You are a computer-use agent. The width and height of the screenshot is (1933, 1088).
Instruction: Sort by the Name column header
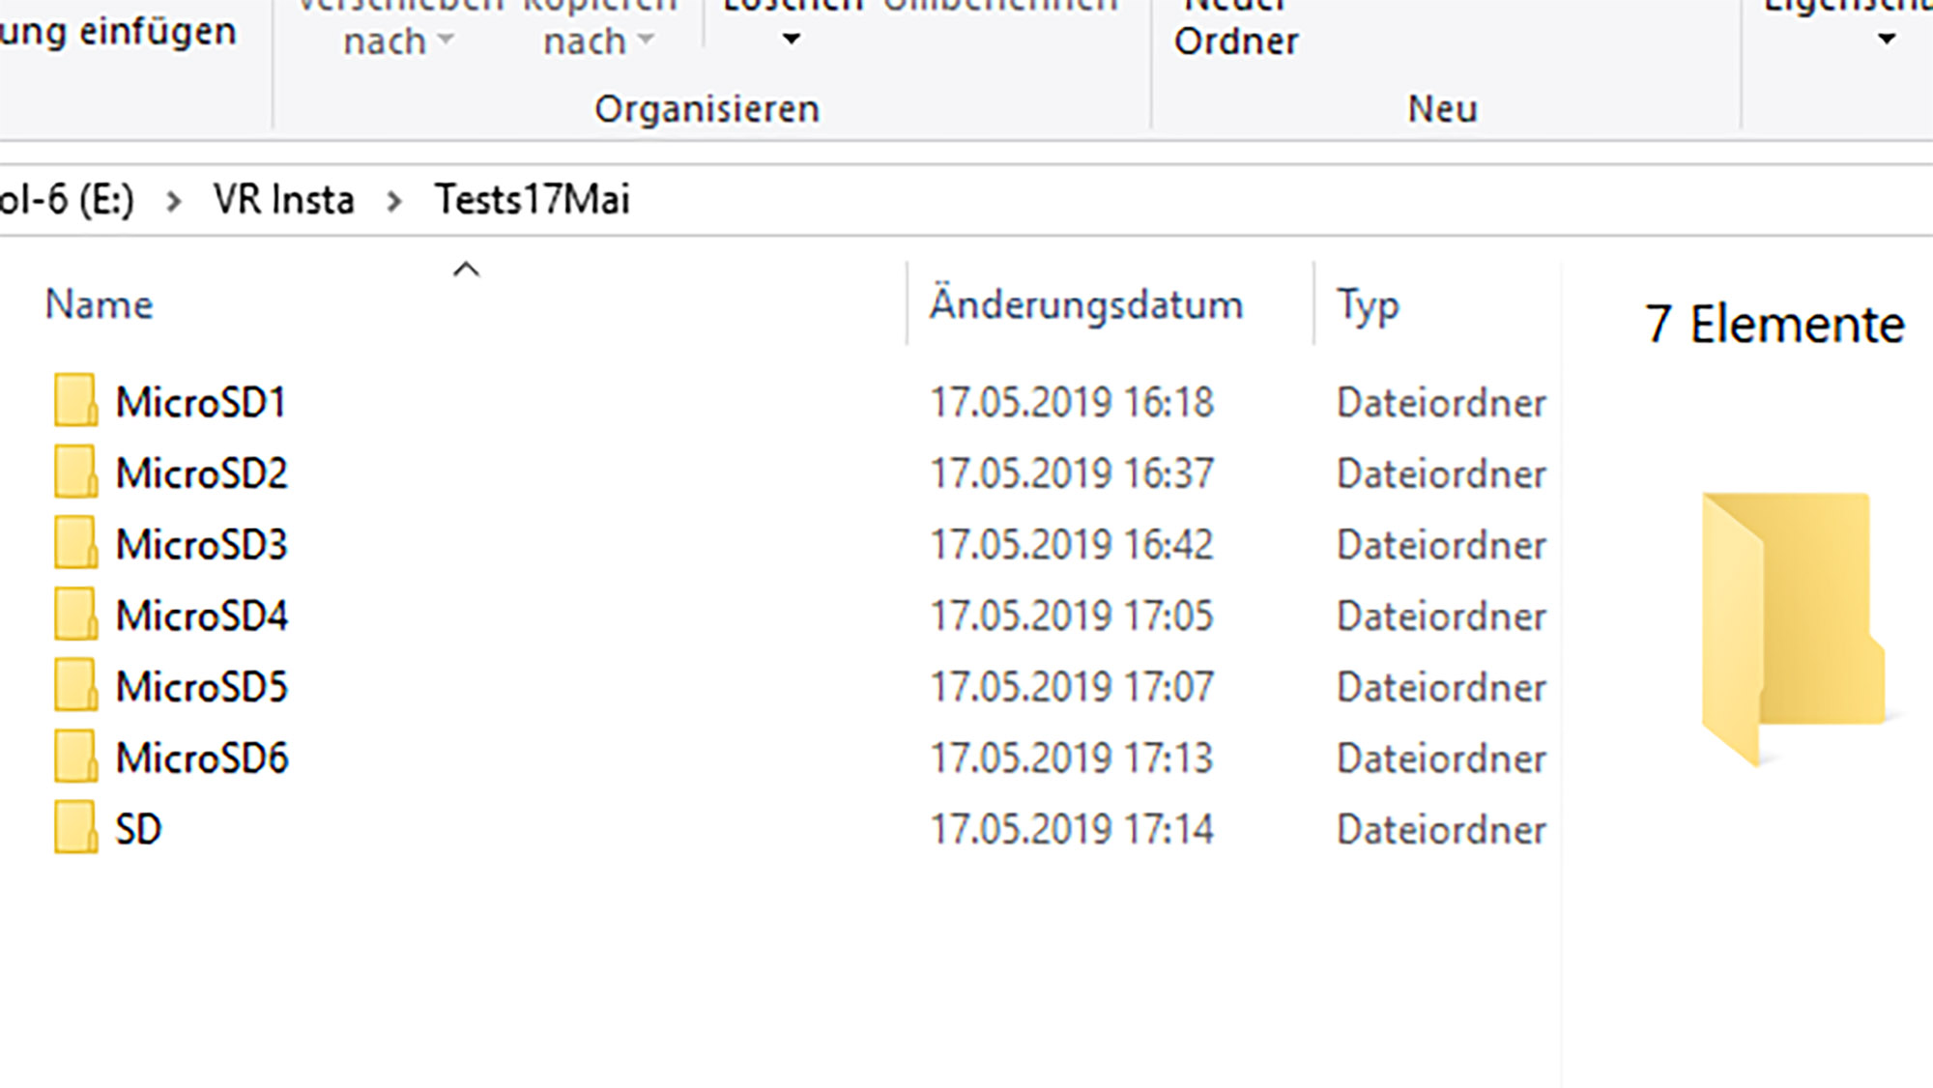(x=100, y=305)
